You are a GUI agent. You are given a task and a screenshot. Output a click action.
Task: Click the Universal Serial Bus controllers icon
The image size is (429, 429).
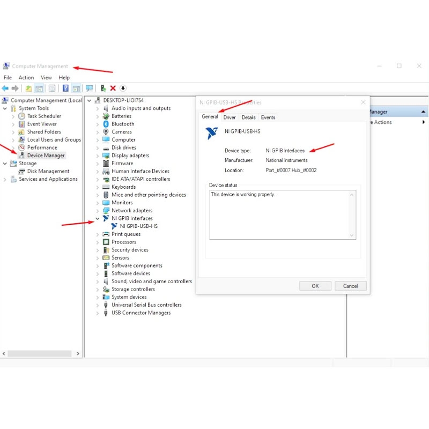[x=106, y=305]
